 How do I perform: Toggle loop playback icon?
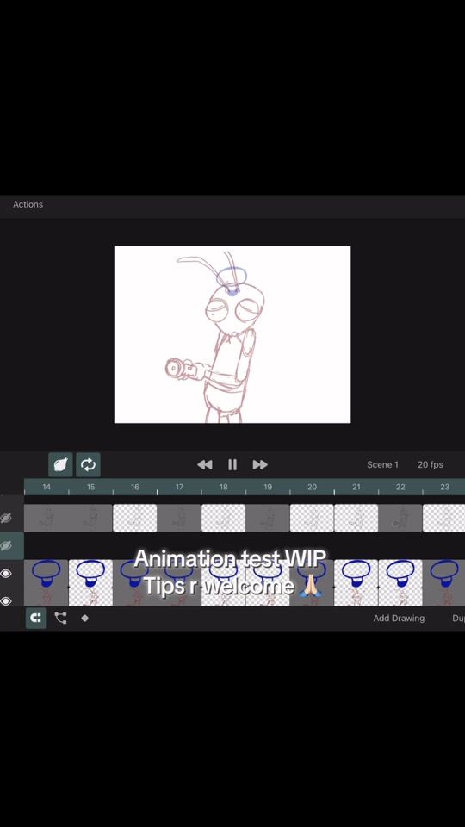(88, 464)
